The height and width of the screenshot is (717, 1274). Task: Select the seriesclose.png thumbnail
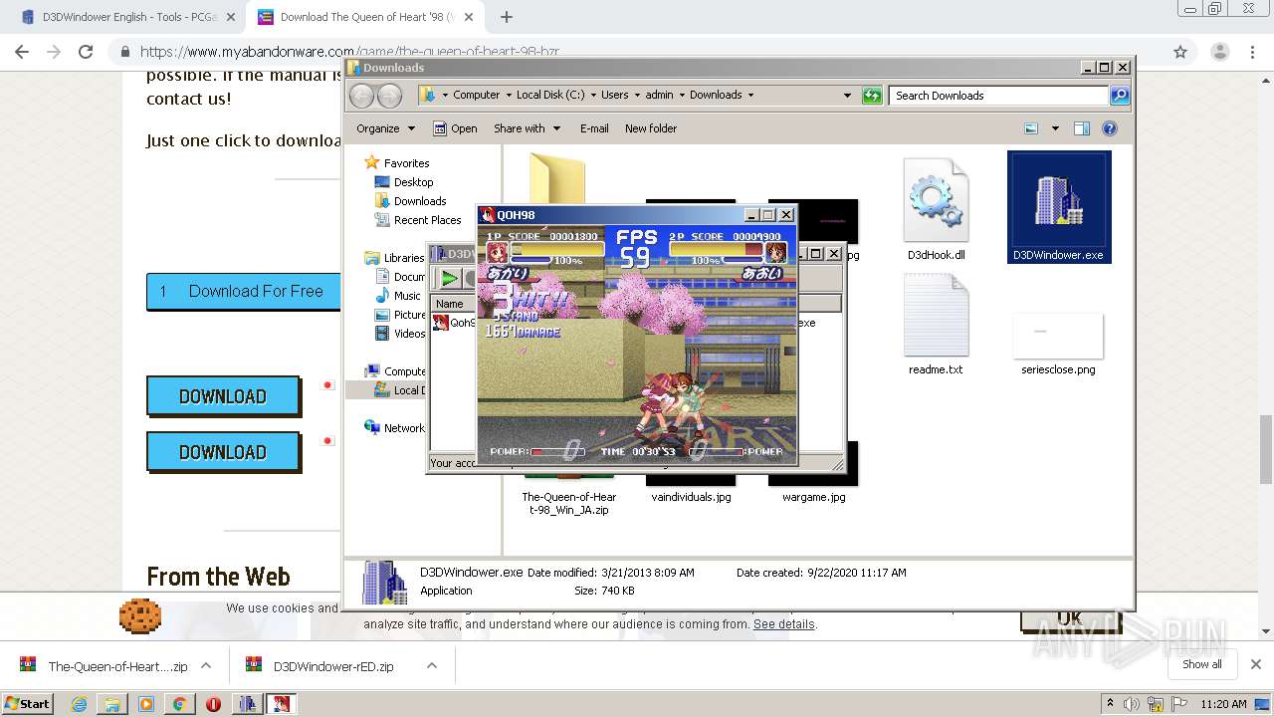point(1058,337)
